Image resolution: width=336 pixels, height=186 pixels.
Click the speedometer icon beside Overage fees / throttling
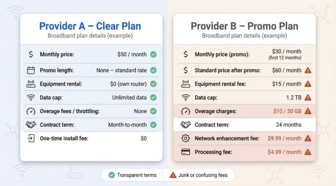pyautogui.click(x=31, y=111)
